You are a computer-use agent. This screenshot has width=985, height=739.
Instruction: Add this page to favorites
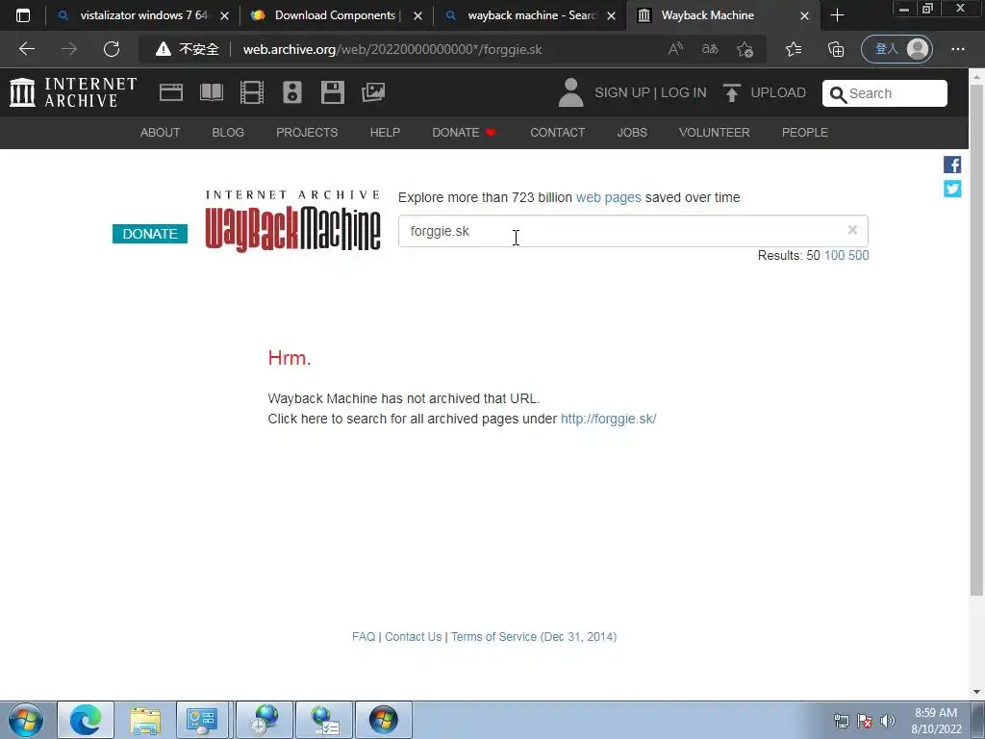pos(745,49)
